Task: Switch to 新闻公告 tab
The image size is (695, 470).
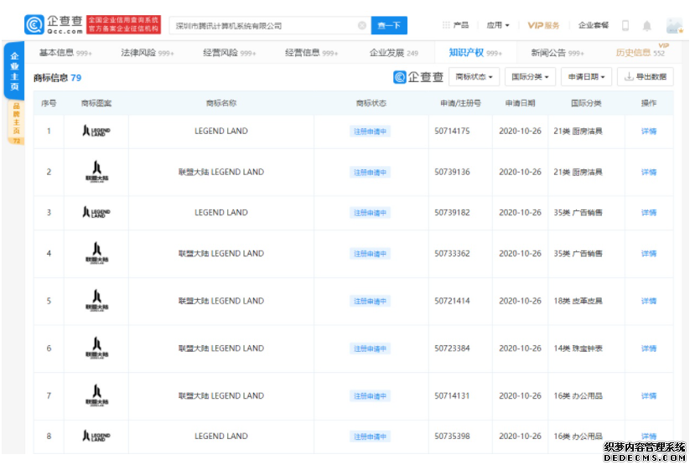Action: [x=558, y=53]
